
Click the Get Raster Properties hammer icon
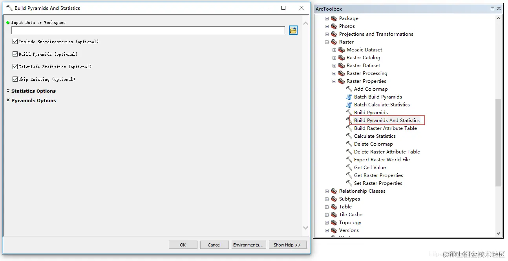pos(349,175)
